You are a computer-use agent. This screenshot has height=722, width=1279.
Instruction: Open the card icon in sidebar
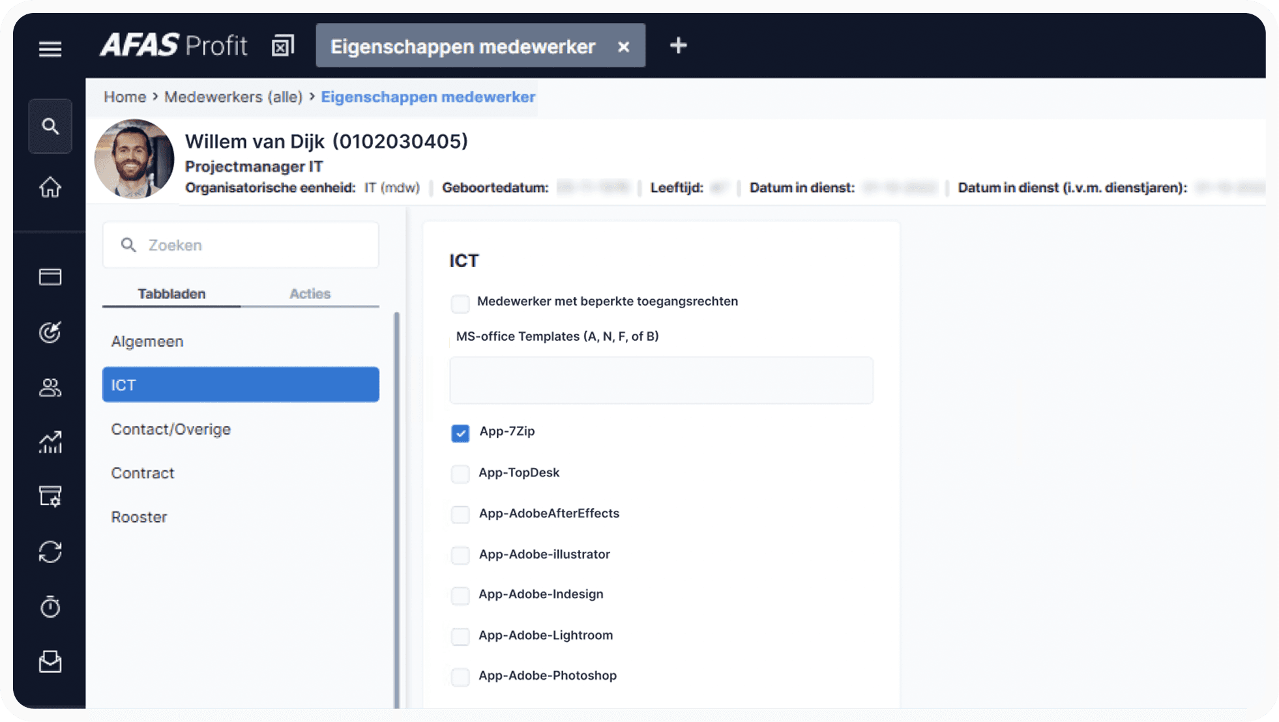tap(50, 277)
